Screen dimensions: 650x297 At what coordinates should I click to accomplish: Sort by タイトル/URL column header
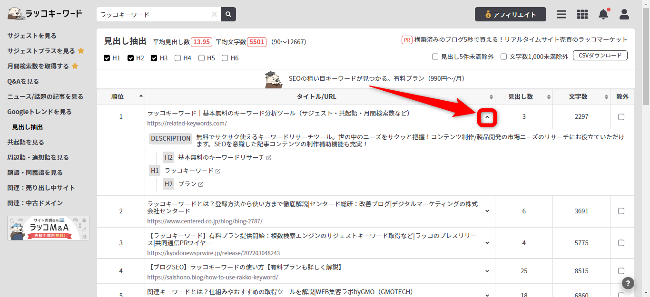click(320, 96)
